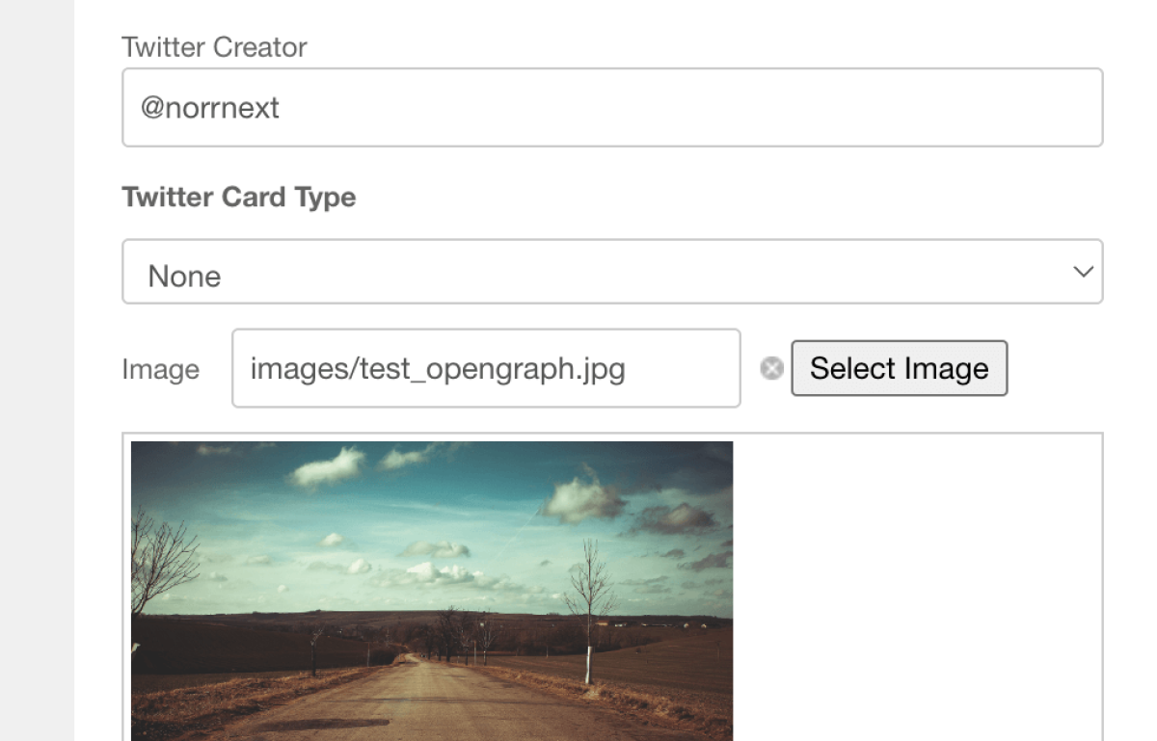The image size is (1157, 741).
Task: Click the images/test_opengraph.jpg path text
Action: (x=439, y=368)
